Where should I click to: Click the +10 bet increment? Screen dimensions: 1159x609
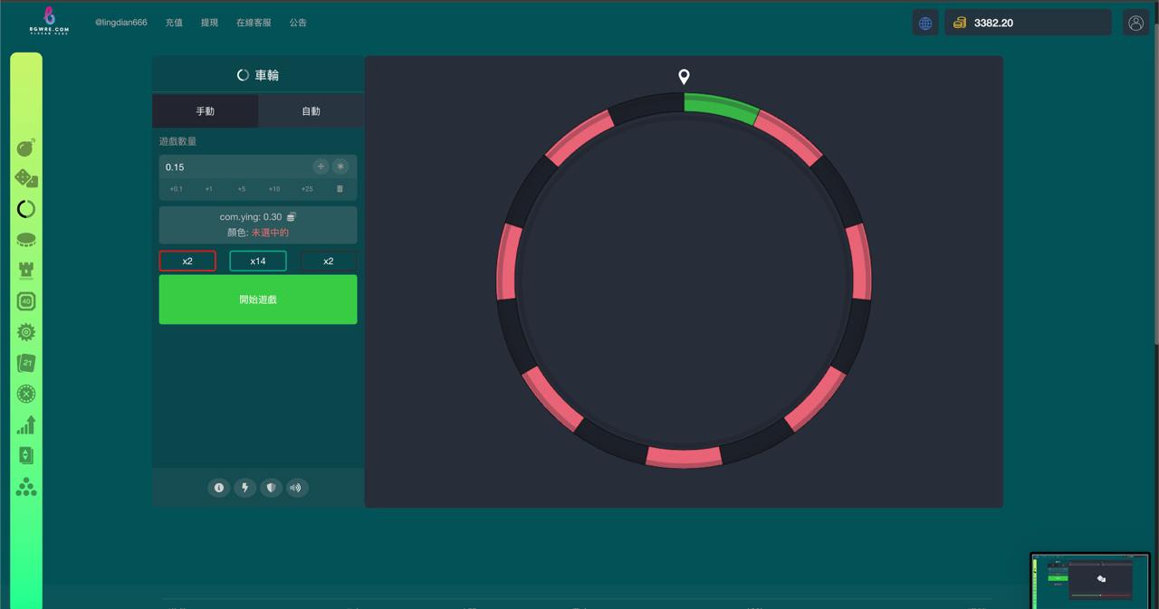pyautogui.click(x=274, y=189)
